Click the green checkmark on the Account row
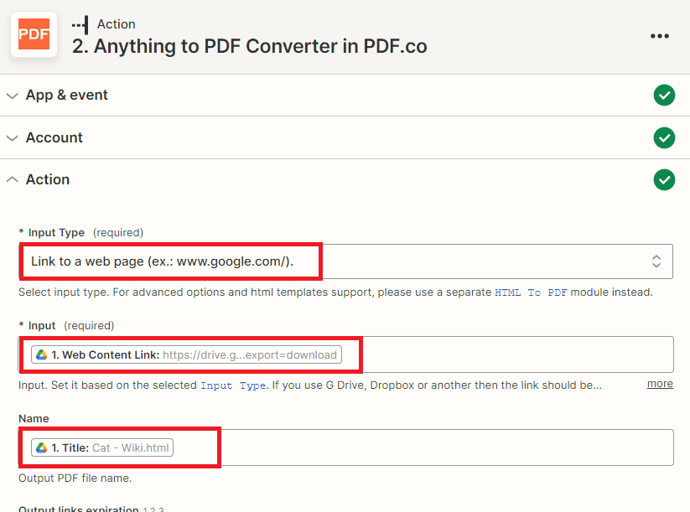Viewport: 690px width, 512px height. pyautogui.click(x=664, y=137)
